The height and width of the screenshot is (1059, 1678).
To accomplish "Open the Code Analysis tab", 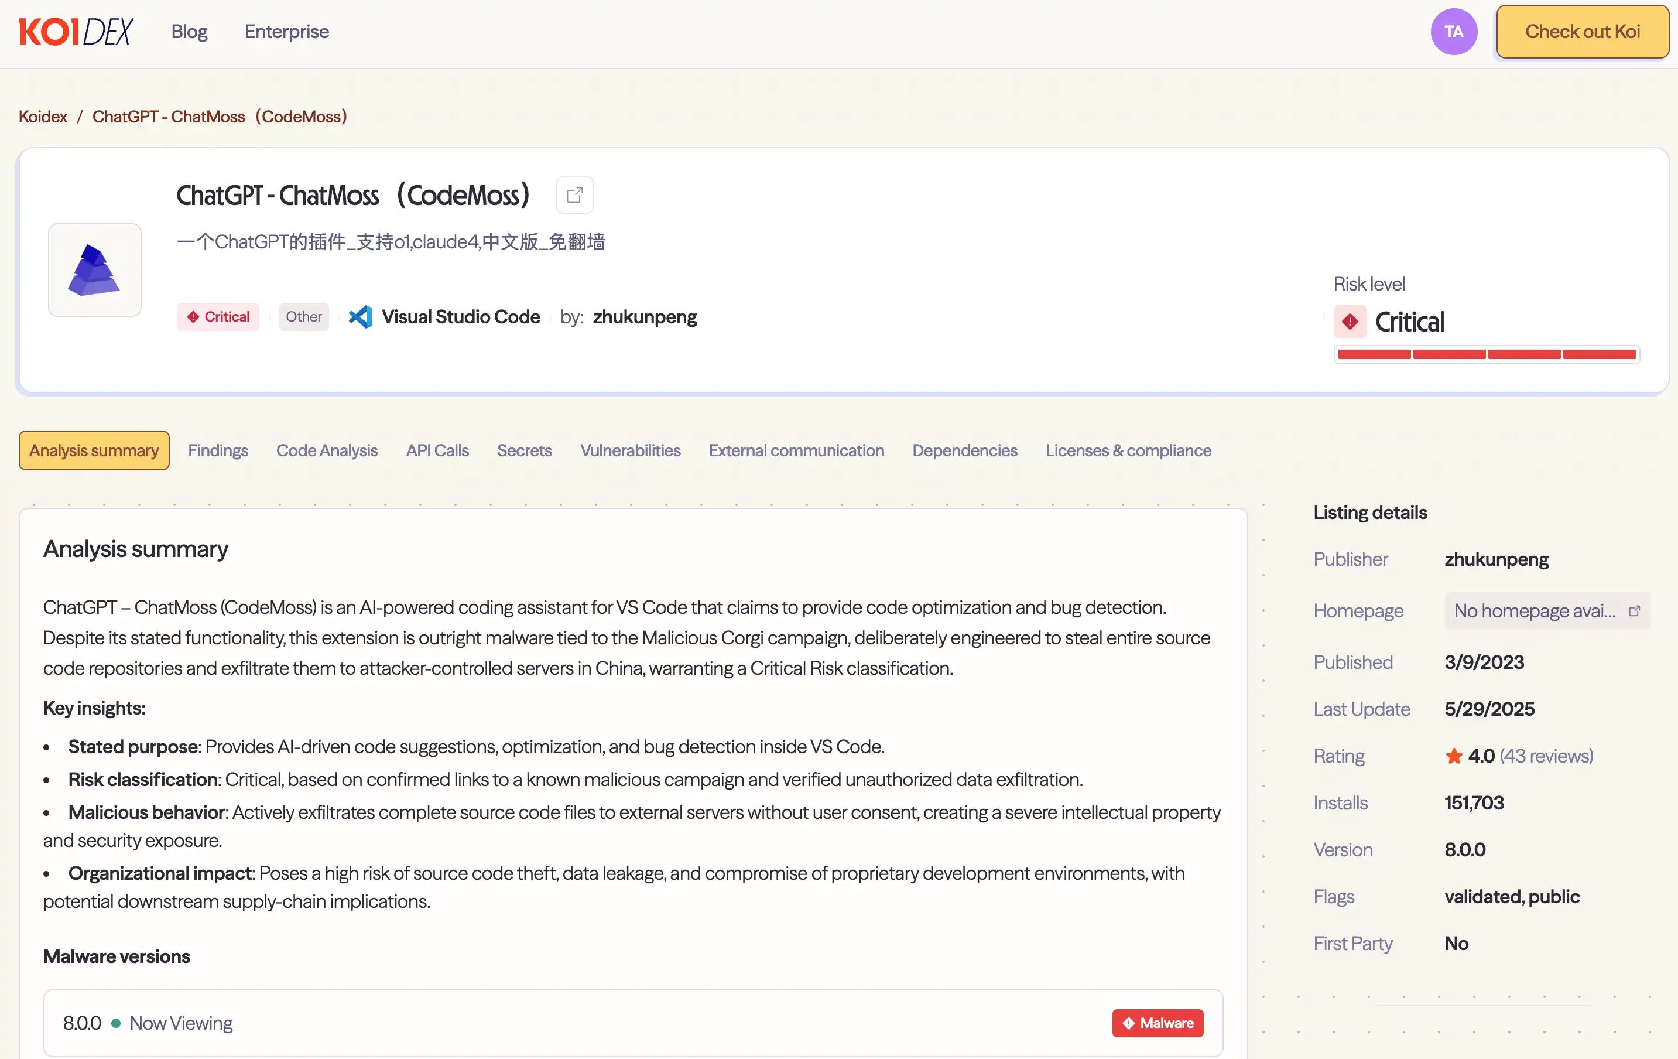I will [x=327, y=450].
